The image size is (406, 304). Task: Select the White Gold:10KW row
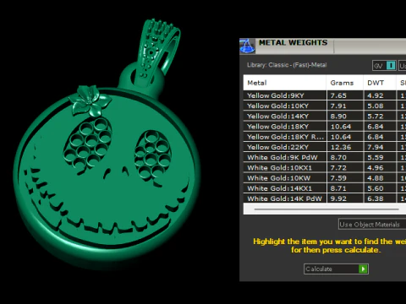[x=325, y=178]
